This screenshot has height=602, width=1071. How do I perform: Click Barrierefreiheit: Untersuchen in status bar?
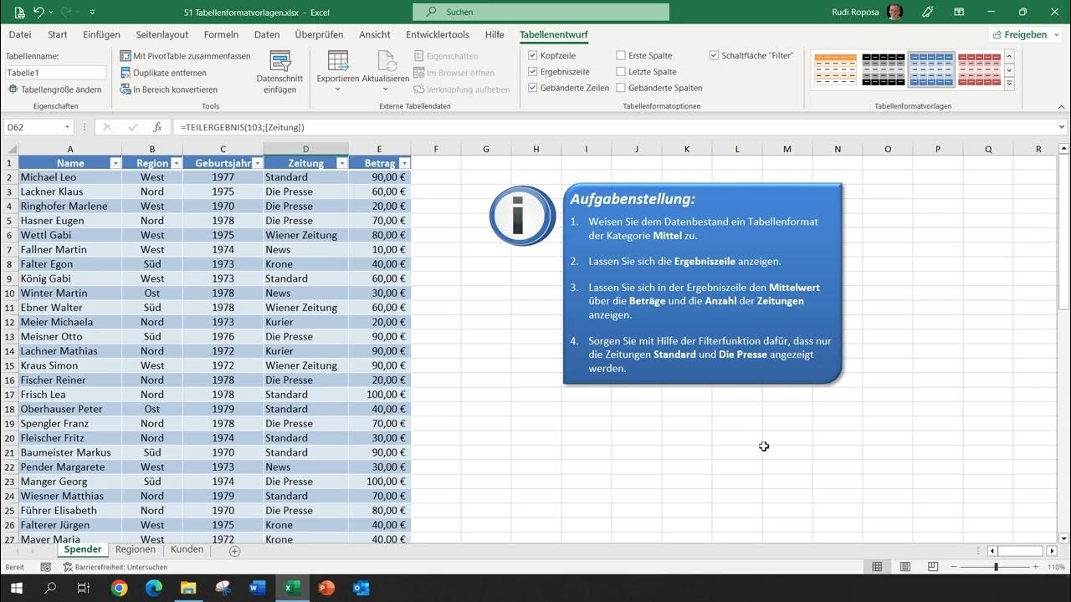click(115, 567)
